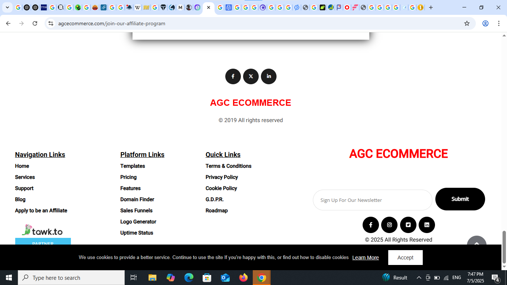Open Task View on the taskbar
This screenshot has height=285, width=507.
coord(134,278)
